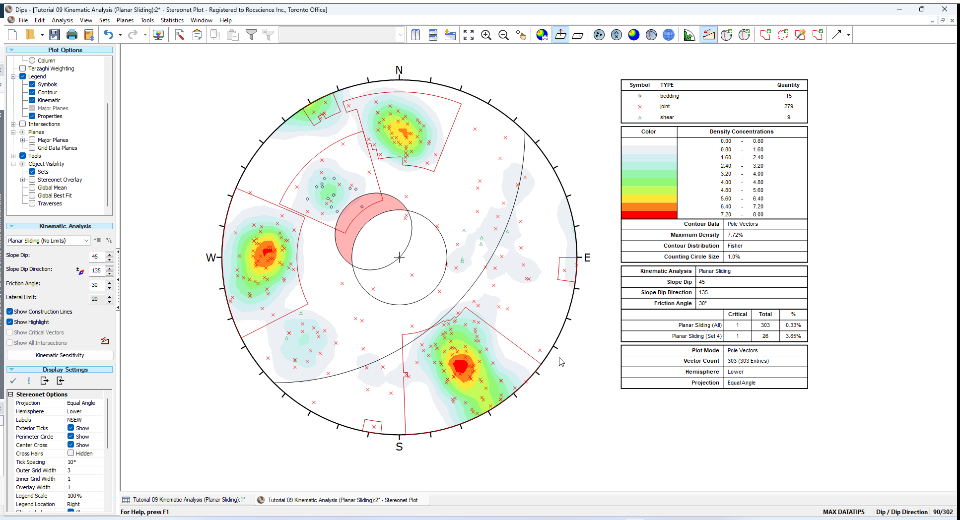Image resolution: width=961 pixels, height=520 pixels.
Task: Uncheck Show Construction Lines
Action: pos(10,312)
